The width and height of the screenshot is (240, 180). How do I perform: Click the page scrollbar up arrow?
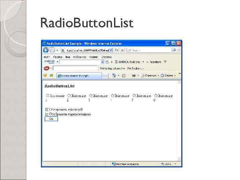(179, 82)
